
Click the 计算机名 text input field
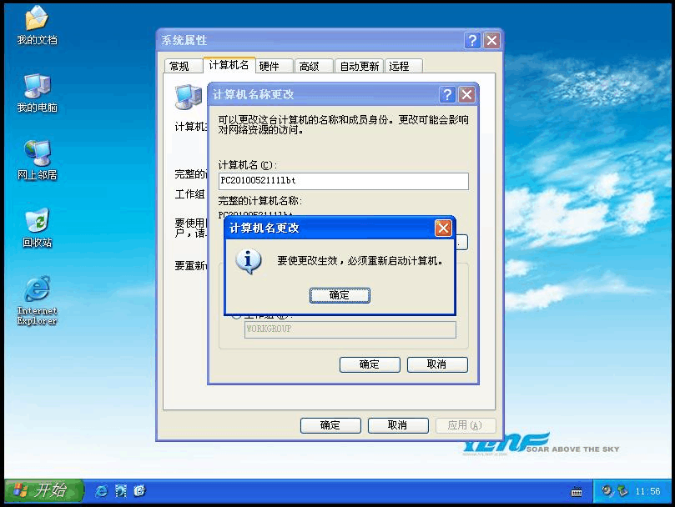coord(343,181)
